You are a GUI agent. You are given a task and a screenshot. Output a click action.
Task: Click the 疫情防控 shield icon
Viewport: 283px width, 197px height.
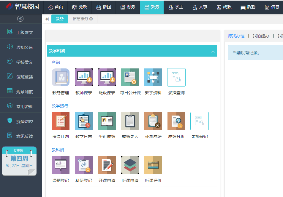point(10,120)
